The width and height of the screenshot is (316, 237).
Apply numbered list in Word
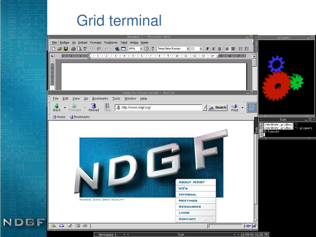point(241,49)
